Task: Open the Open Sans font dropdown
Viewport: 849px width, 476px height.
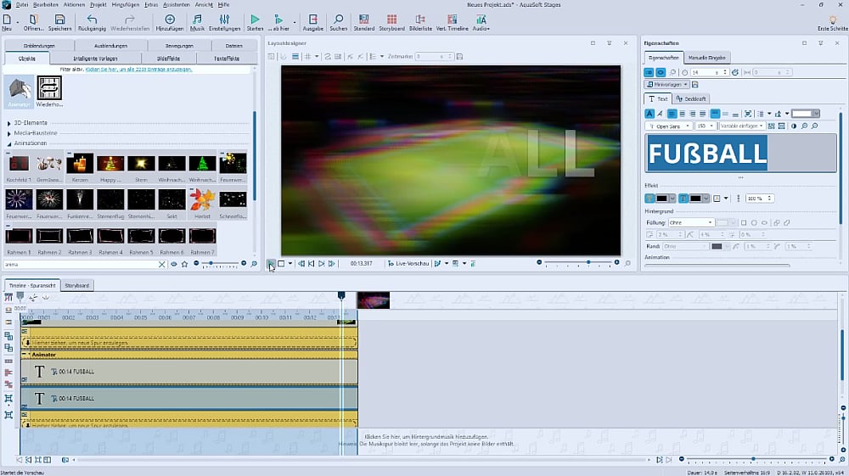Action: pos(668,126)
